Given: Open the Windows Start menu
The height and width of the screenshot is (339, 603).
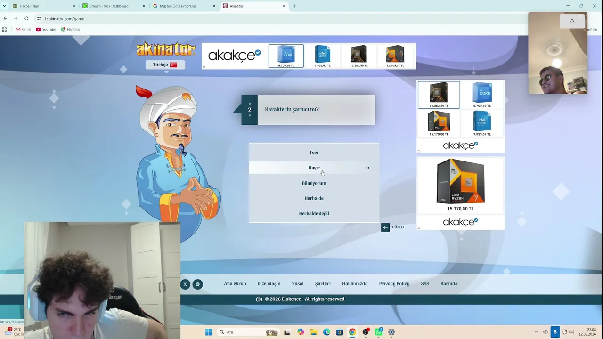Looking at the screenshot, I should tap(209, 332).
